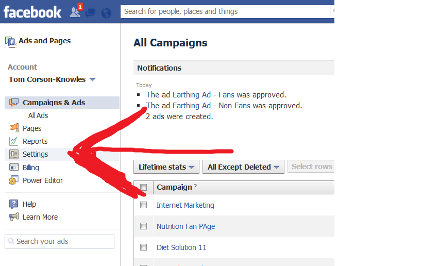The height and width of the screenshot is (266, 422).
Task: Click the Billing icon in sidebar
Action: click(x=13, y=168)
